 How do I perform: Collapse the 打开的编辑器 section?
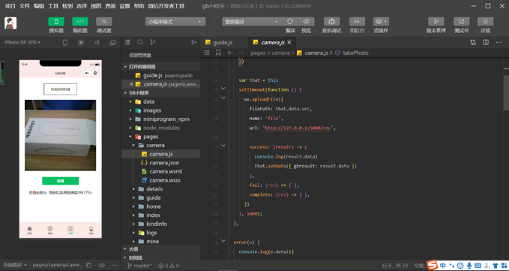(125, 67)
